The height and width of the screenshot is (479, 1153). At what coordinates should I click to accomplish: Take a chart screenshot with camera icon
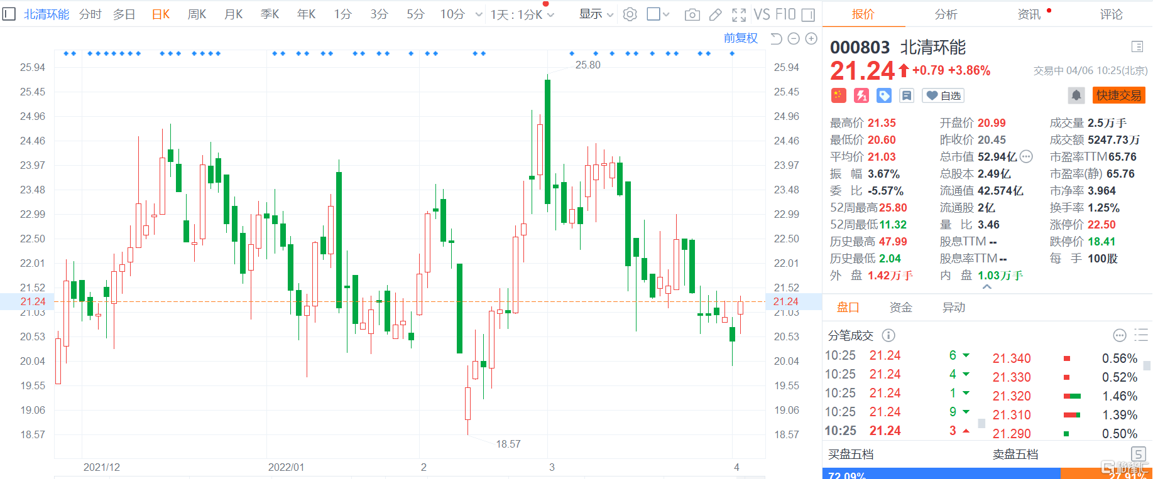(692, 14)
